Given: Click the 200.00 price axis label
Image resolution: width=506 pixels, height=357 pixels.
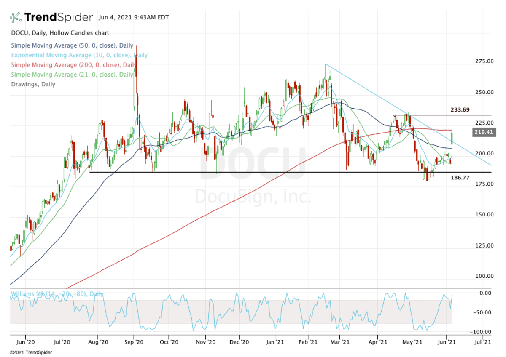Looking at the screenshot, I should pyautogui.click(x=484, y=154).
